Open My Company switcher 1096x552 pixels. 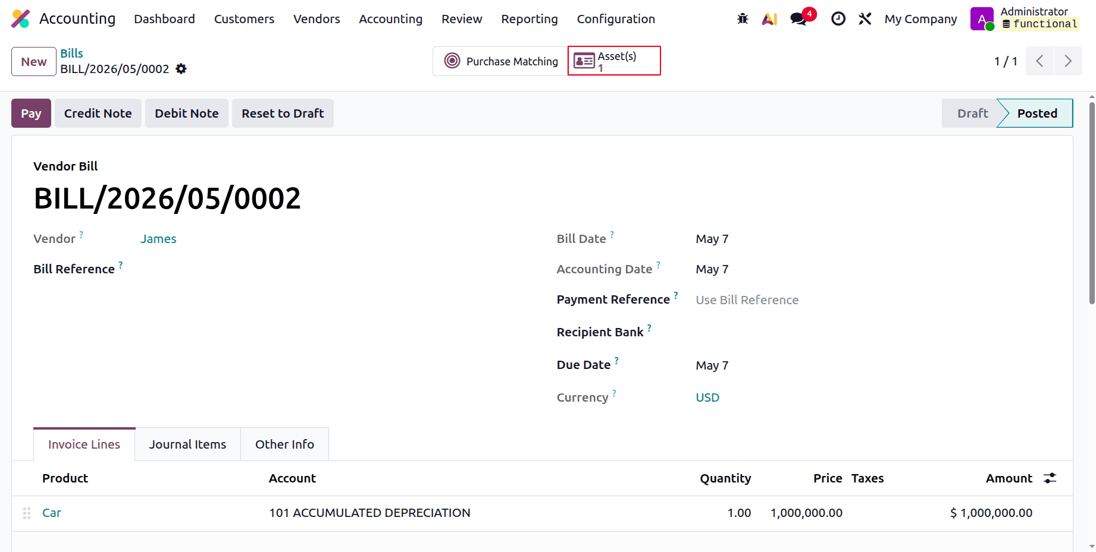pos(920,19)
